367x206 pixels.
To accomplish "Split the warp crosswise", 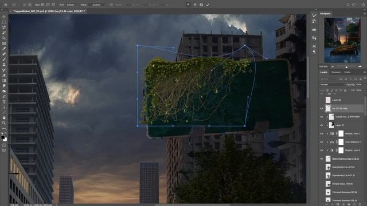I will pos(42,5).
